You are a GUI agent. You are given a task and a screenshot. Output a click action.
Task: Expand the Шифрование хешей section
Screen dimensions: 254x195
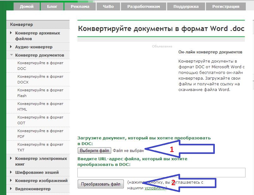click(37, 172)
